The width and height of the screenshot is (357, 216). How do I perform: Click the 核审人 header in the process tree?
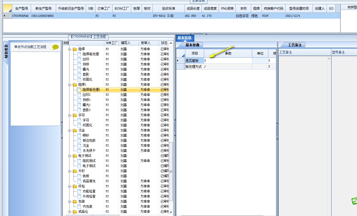tap(149, 43)
